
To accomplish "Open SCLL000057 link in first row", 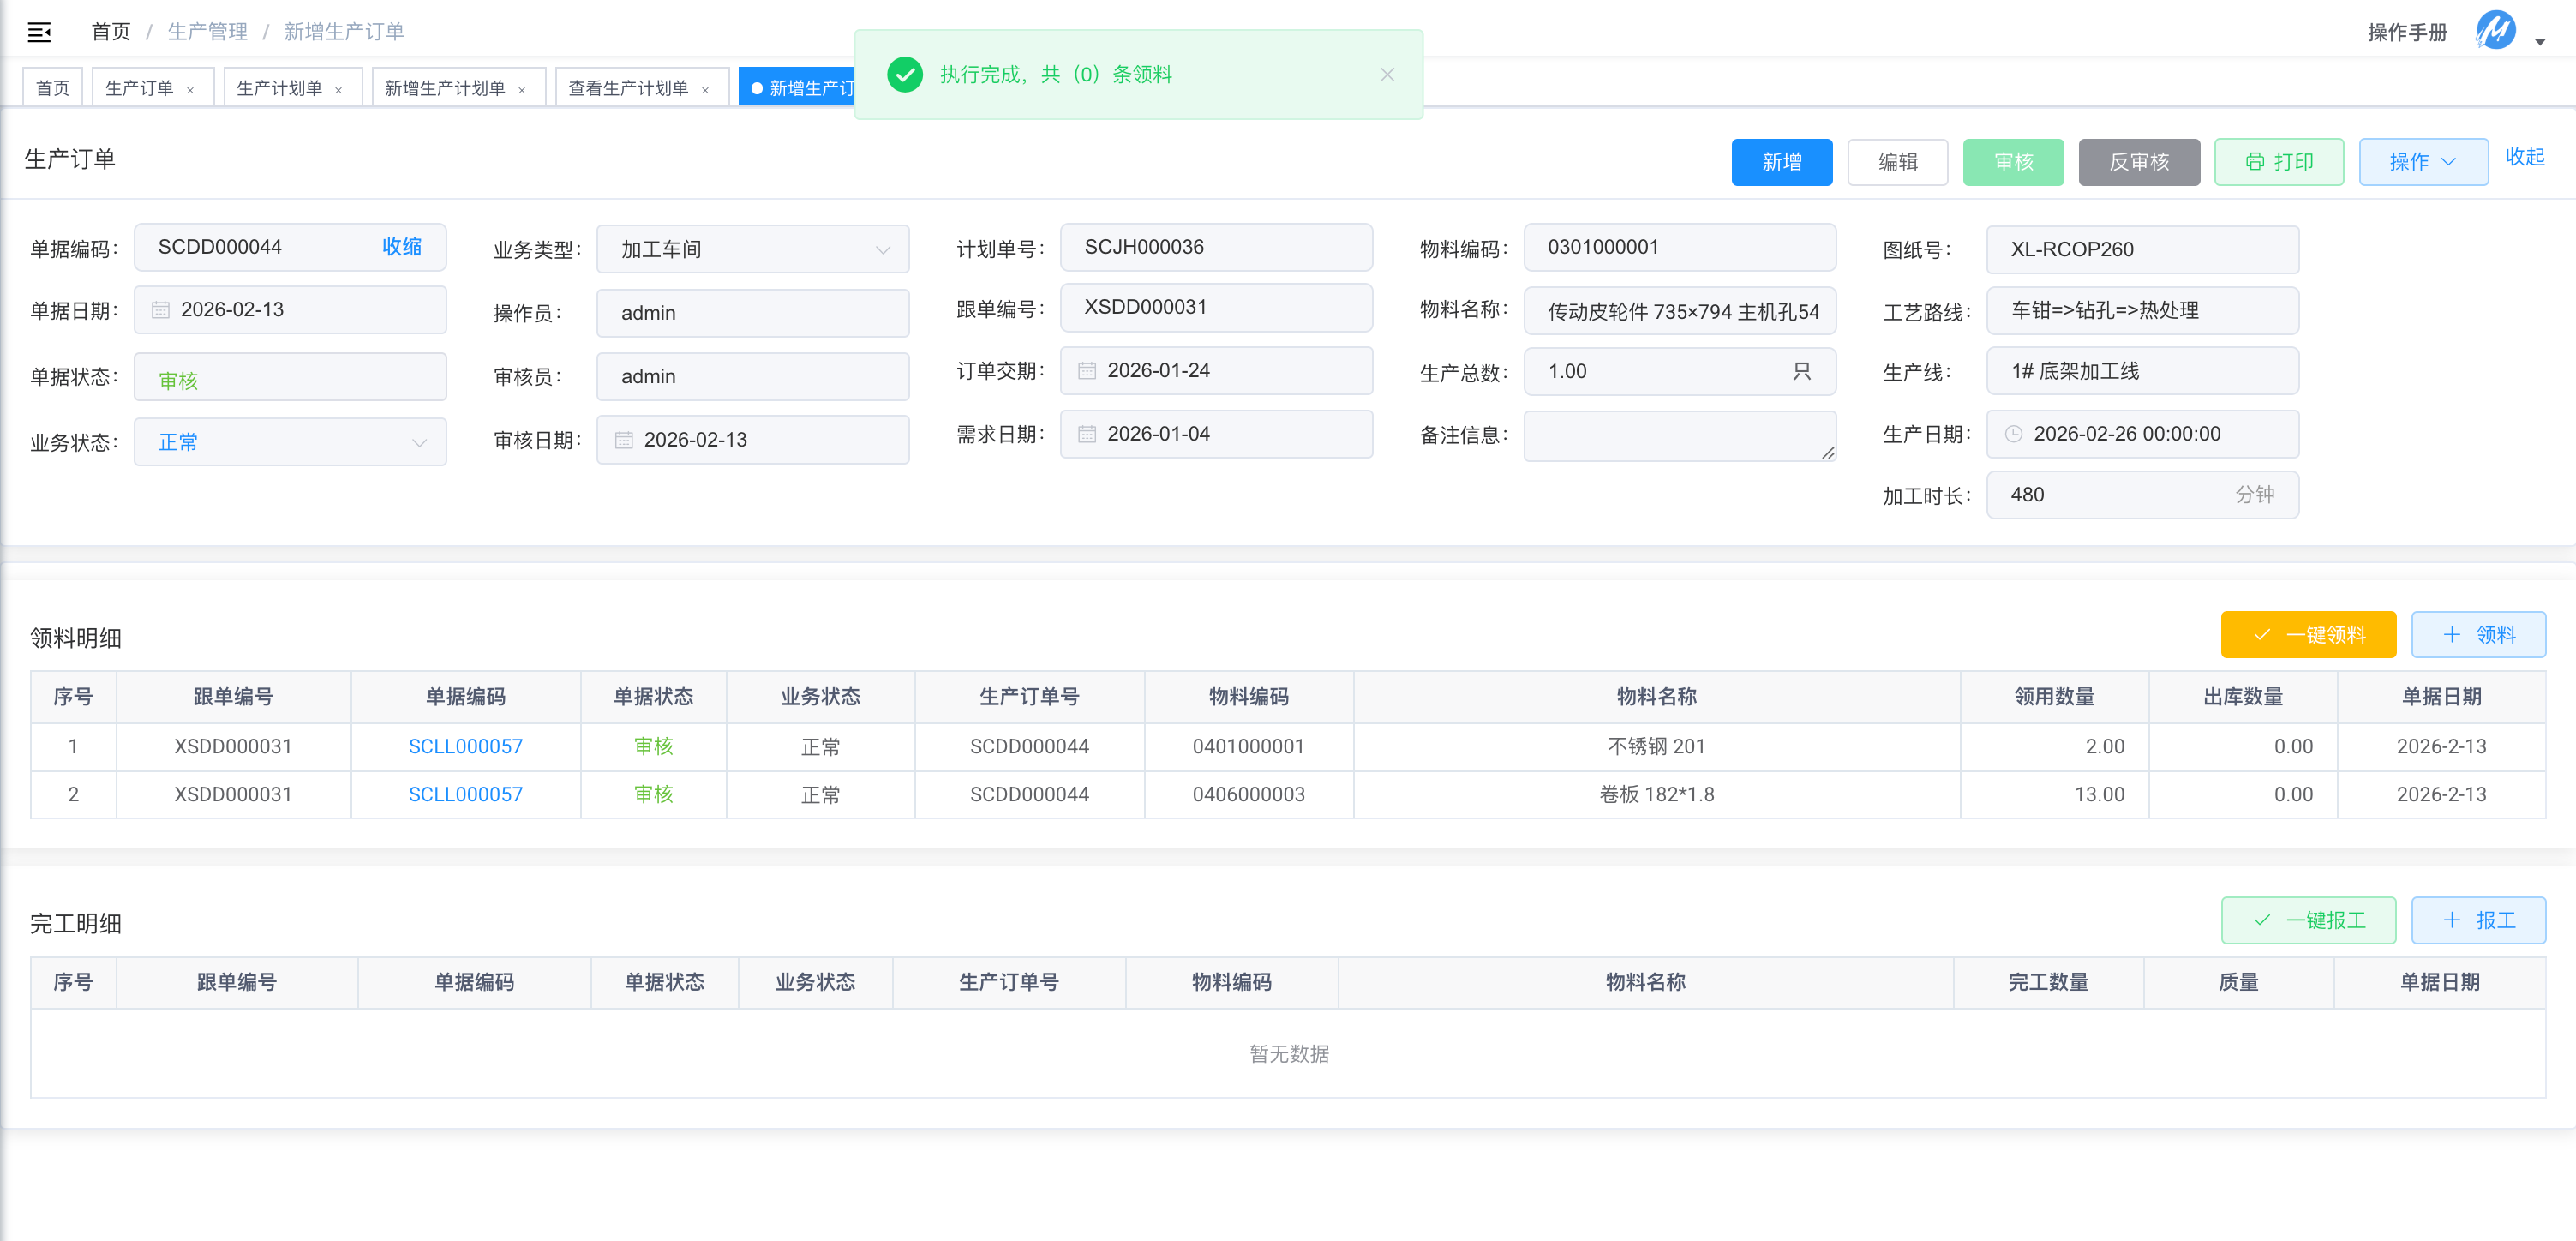I will (465, 747).
